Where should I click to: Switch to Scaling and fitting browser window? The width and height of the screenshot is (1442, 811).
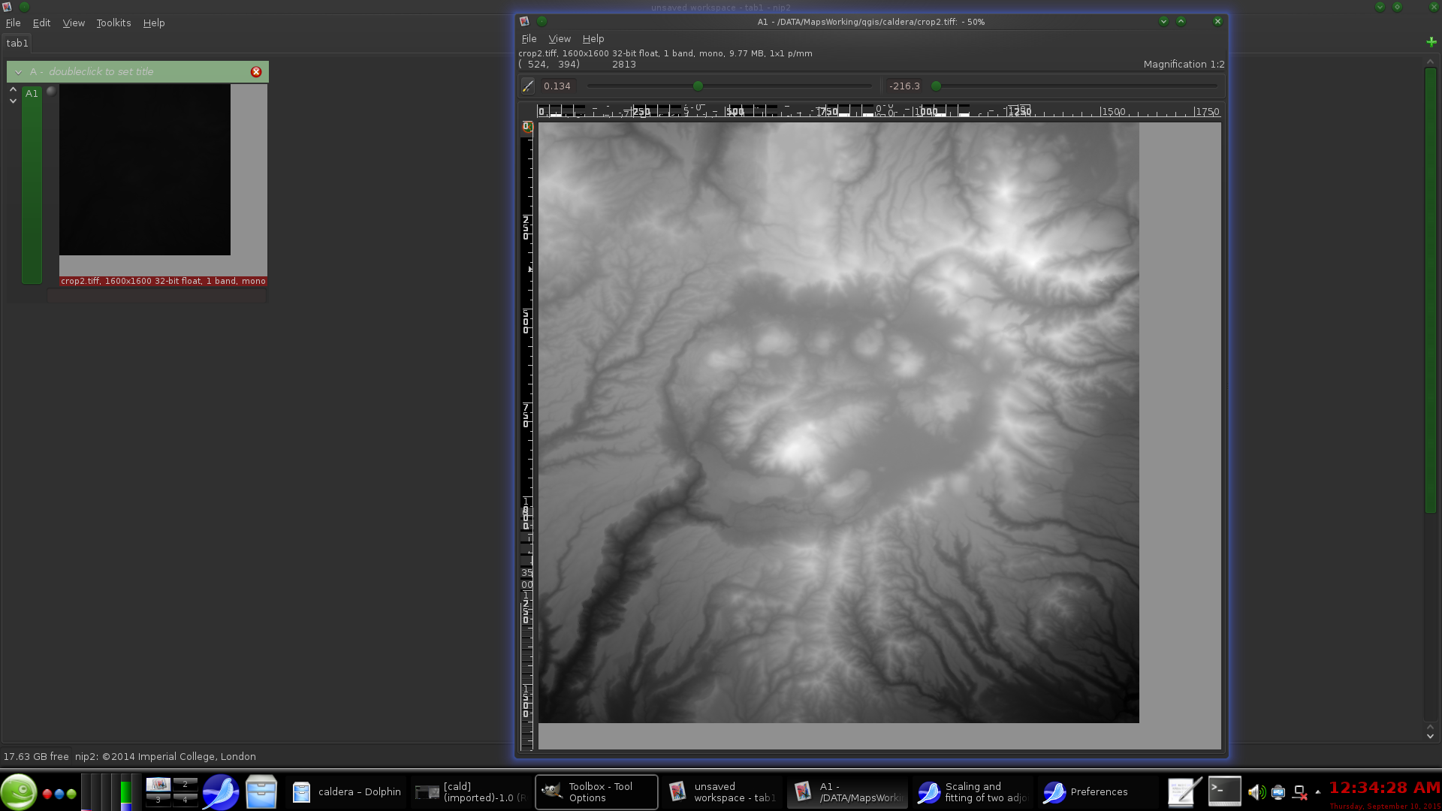(973, 792)
